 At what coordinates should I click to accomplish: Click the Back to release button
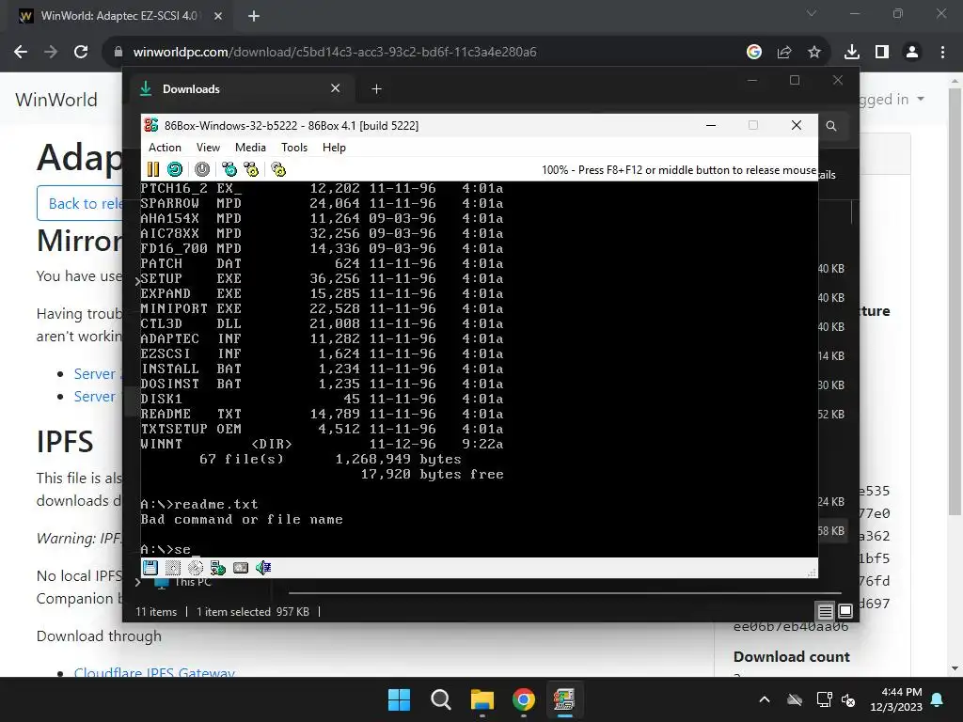pos(80,203)
